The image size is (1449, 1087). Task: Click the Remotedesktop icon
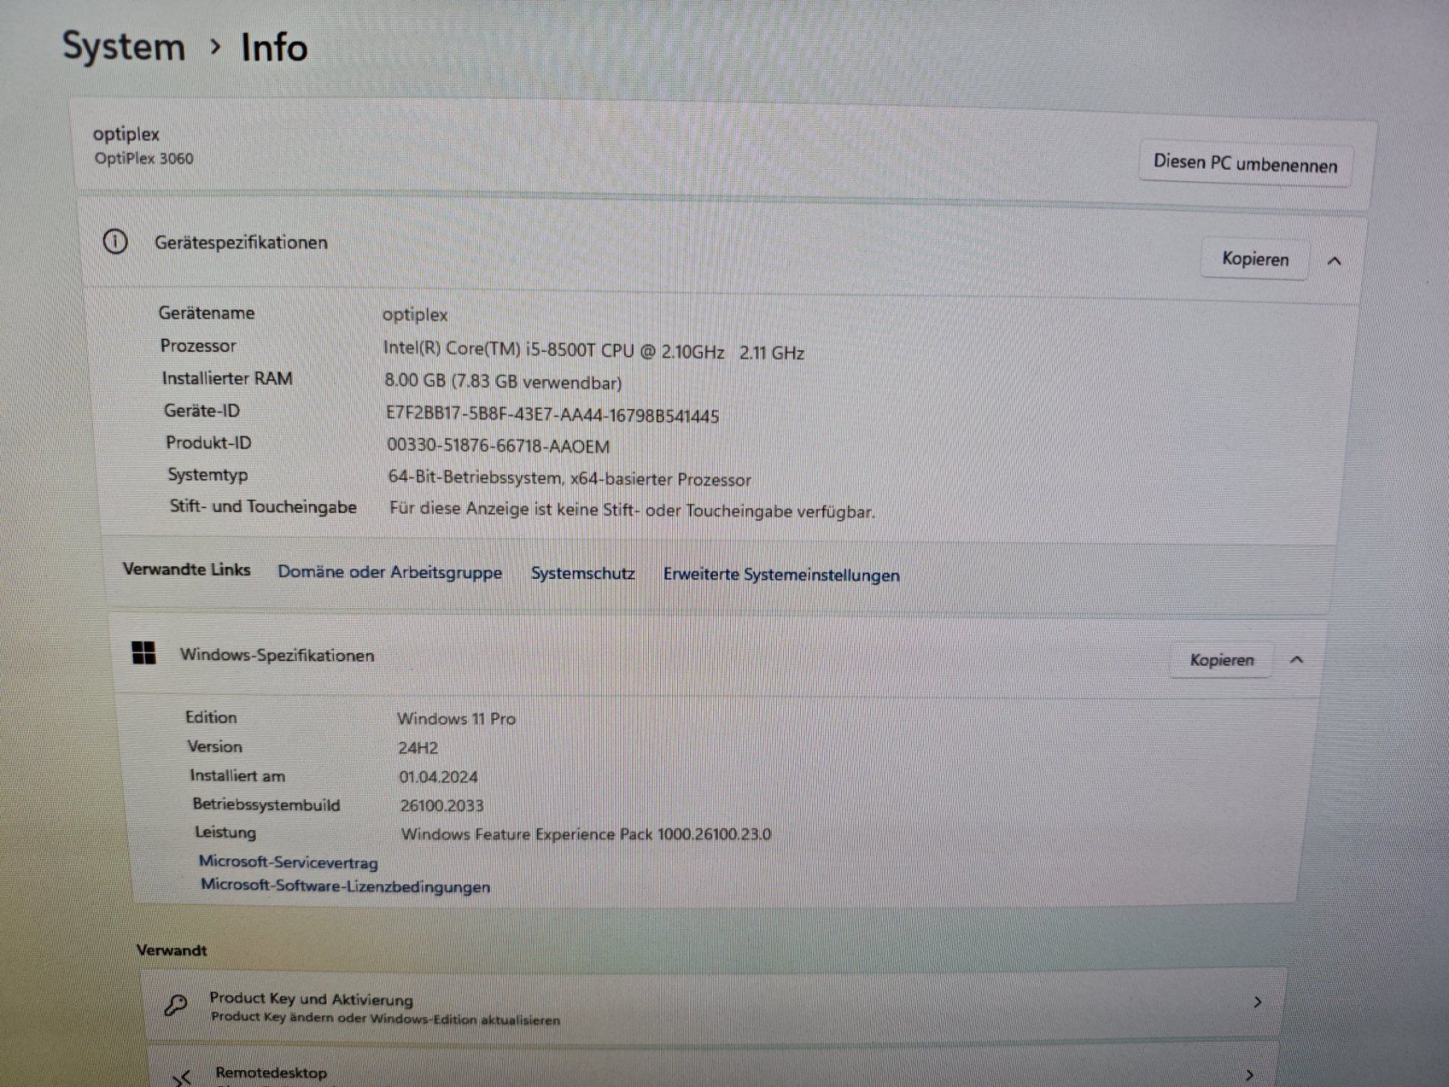(x=183, y=1077)
